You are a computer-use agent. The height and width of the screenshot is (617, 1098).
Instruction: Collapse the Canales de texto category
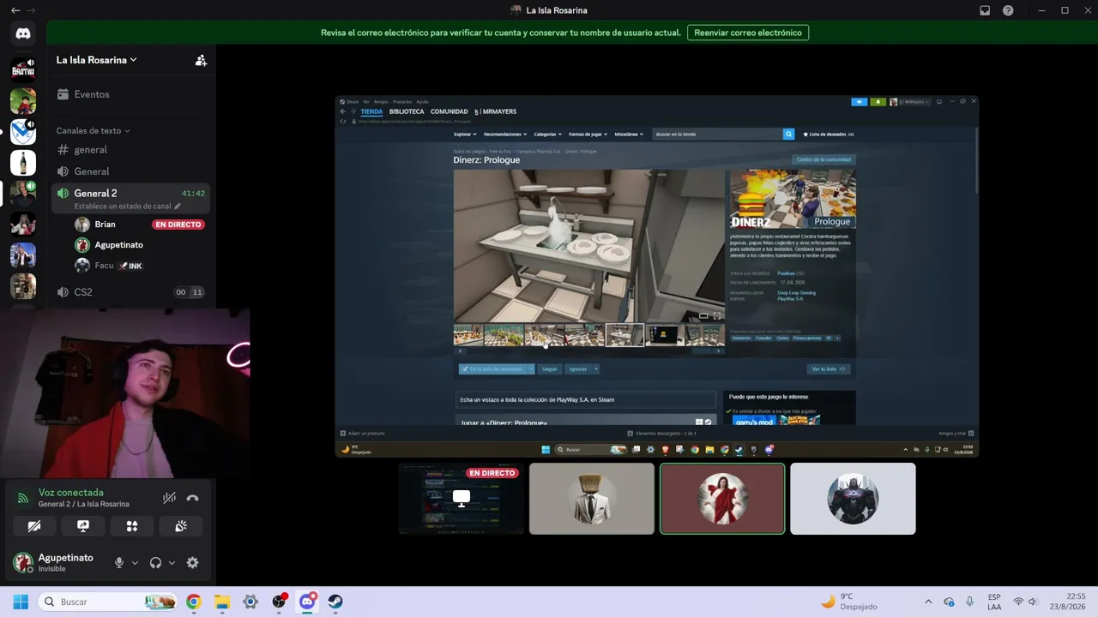tap(93, 131)
